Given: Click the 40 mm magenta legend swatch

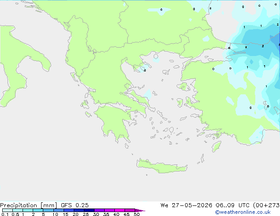Looking at the screenshot, I should pyautogui.click(x=120, y=210).
